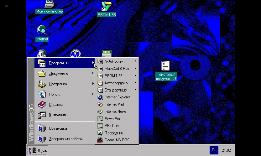
Task: Select the Internet desktop icon label
Action: click(42, 39)
